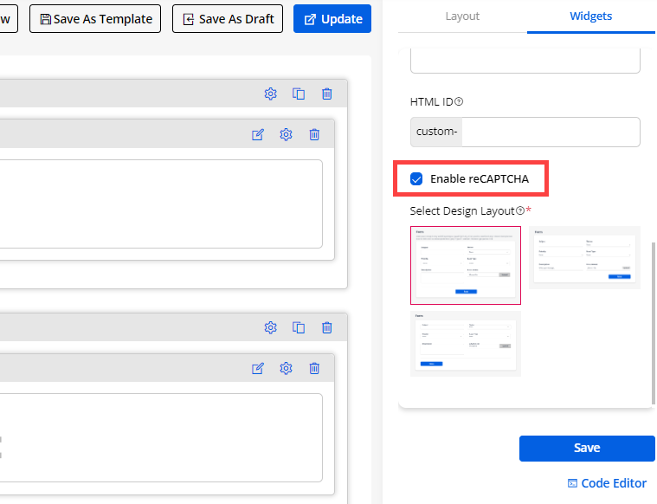Uncheck the Enable reCAPTCHA checkbox
657x504 pixels.
point(416,179)
